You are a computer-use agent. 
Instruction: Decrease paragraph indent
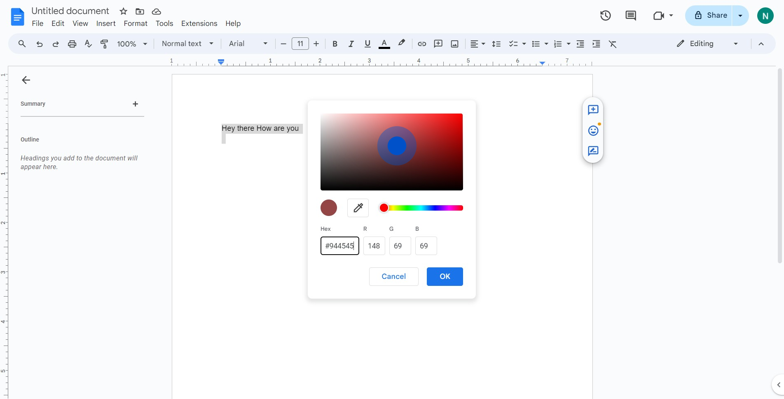[x=580, y=44]
